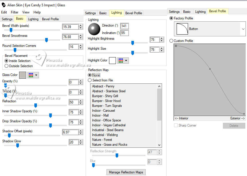The width and height of the screenshot is (247, 176).
Task: Click the Shadow Offset value field
Action: (70, 132)
